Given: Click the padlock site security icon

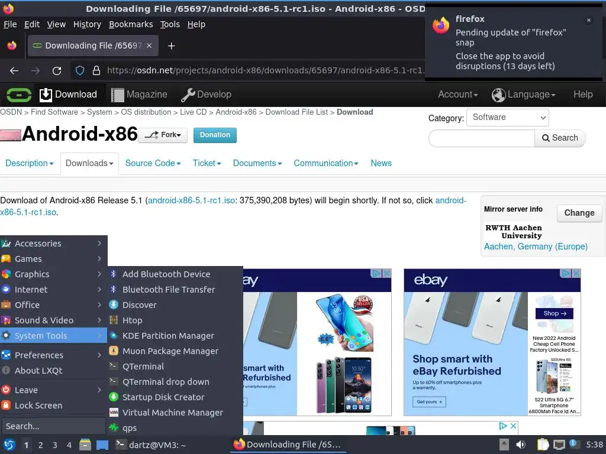Looking at the screenshot, I should (96, 71).
